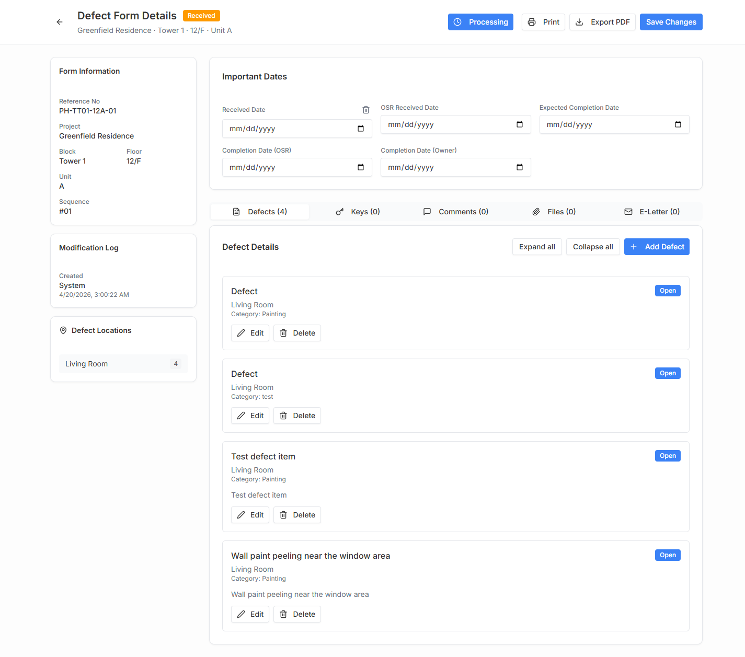Click Open badge on Wall paint peeling defect
Image resolution: width=745 pixels, height=657 pixels.
(x=668, y=555)
